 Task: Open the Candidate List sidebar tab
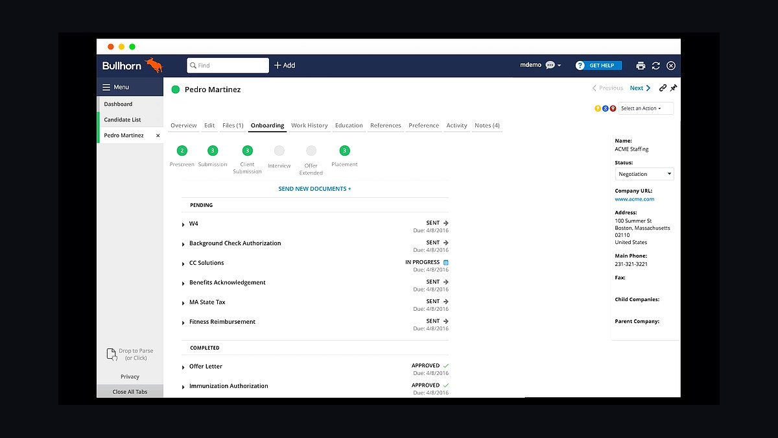[x=130, y=119]
